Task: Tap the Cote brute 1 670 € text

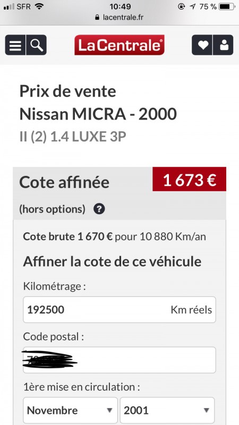Action: 68,236
